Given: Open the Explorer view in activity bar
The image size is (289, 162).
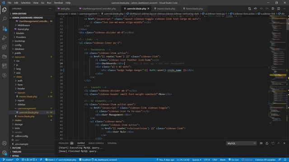Looking at the screenshot, I should click(5, 9).
